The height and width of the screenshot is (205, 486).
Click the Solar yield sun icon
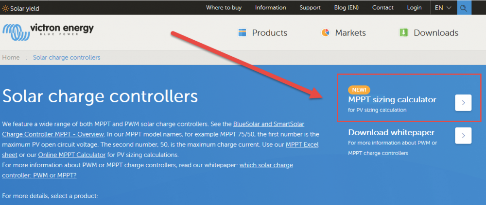point(5,8)
